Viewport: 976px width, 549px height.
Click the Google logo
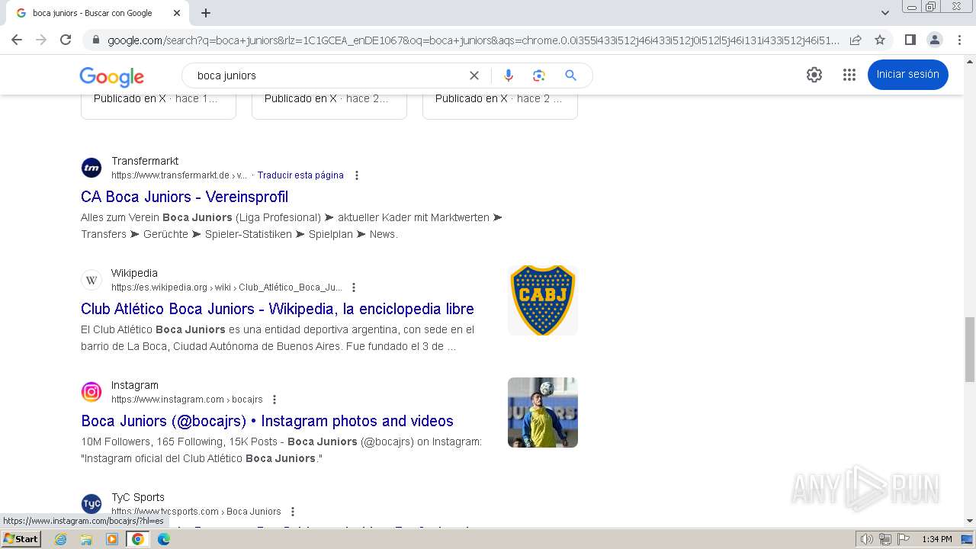coord(111,76)
